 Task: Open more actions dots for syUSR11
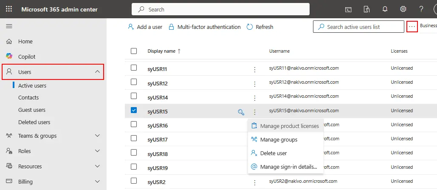pyautogui.click(x=254, y=69)
